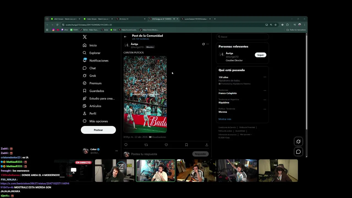The width and height of the screenshot is (352, 198).
Task: Open the Todos los marcadores folder
Action: tap(296, 30)
